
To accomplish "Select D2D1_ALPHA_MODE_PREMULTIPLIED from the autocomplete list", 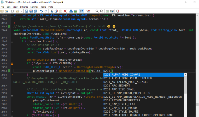I will point(127,78).
